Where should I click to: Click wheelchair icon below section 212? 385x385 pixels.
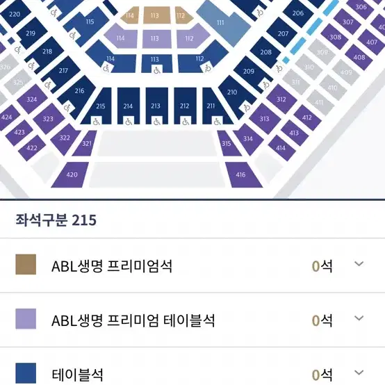click(x=186, y=121)
